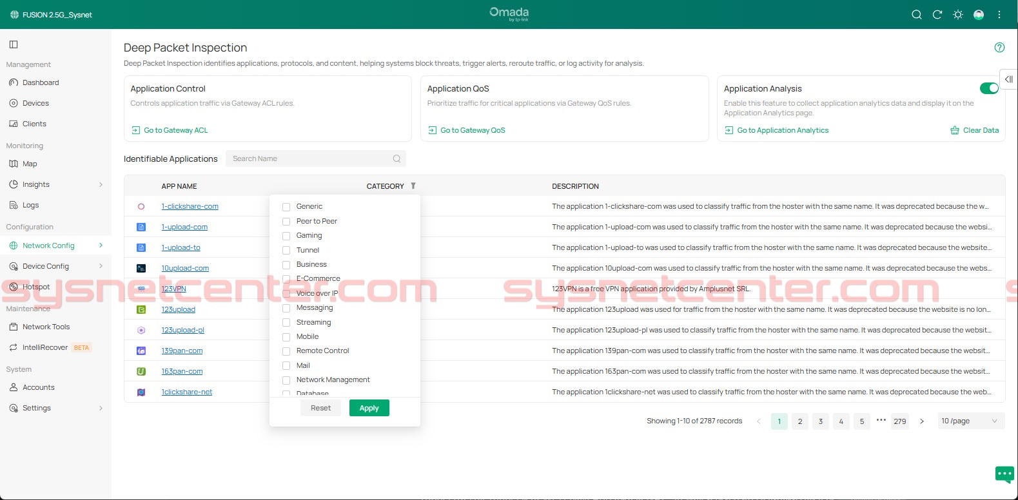Go to next page arrow
The height and width of the screenshot is (500, 1018).
tap(922, 421)
